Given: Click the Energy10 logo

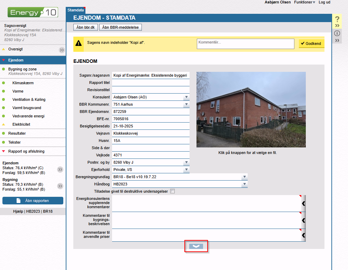Looking at the screenshot, I should point(33,13).
